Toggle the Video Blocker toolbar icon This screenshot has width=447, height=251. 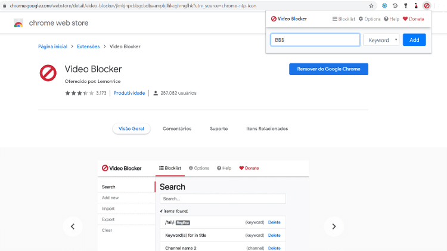[x=427, y=6]
